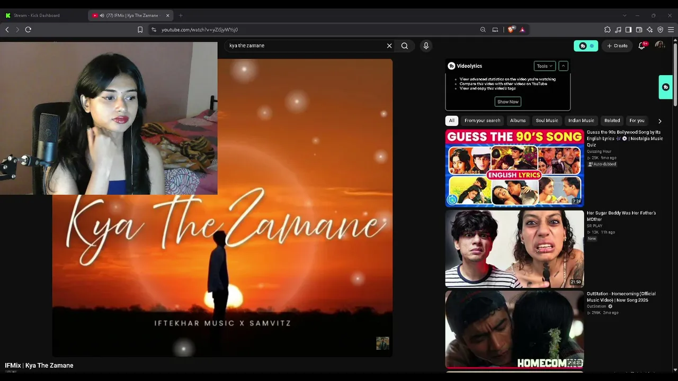The image size is (678, 381).
Task: Select the Albums filter chip
Action: [x=518, y=121]
